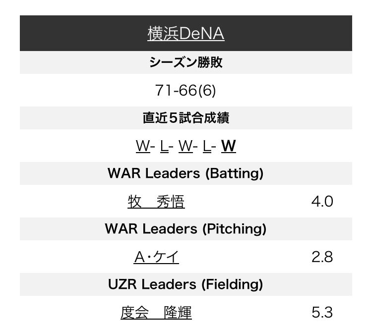This screenshot has width=372, height=330.
Task: Click the 71-66(6) season record
Action: 186,90
